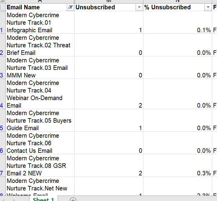Select the 03 Email MMM New cell
The height and width of the screenshot is (201, 217).
[40, 68]
